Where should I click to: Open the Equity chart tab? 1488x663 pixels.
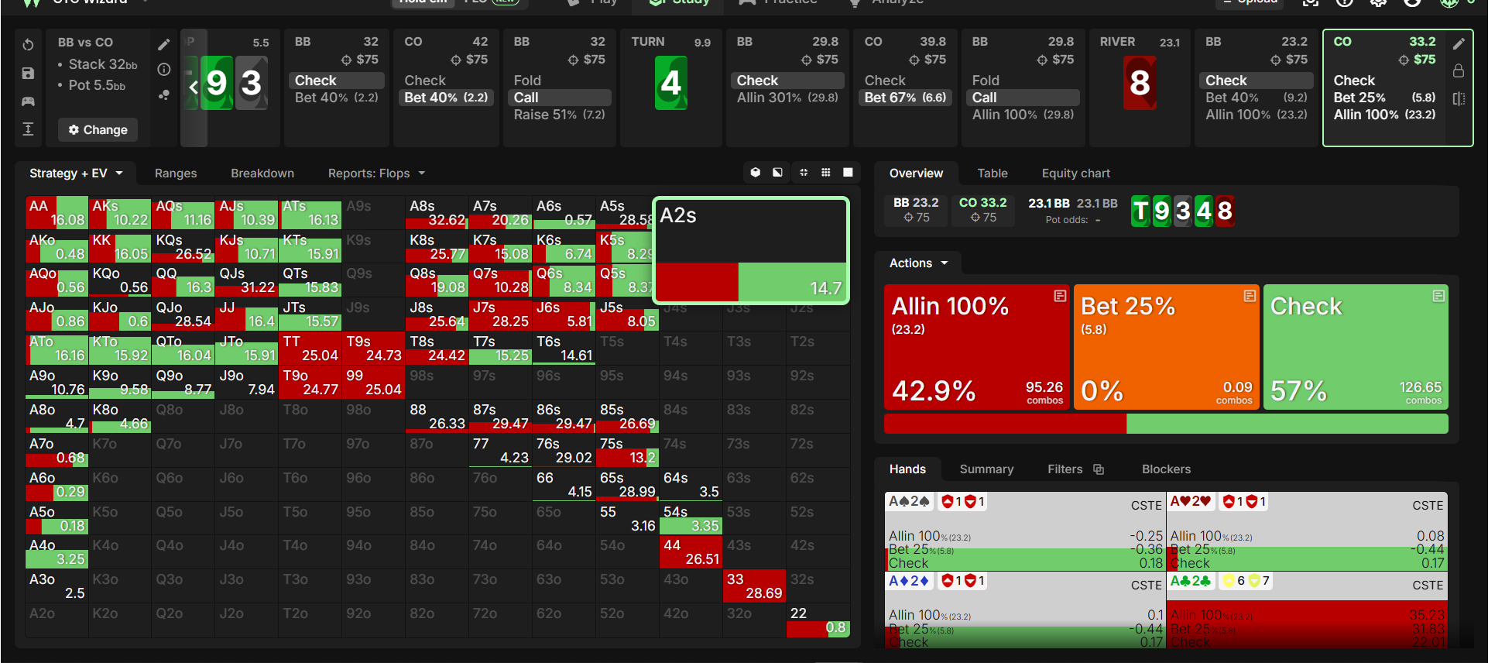pos(1075,173)
